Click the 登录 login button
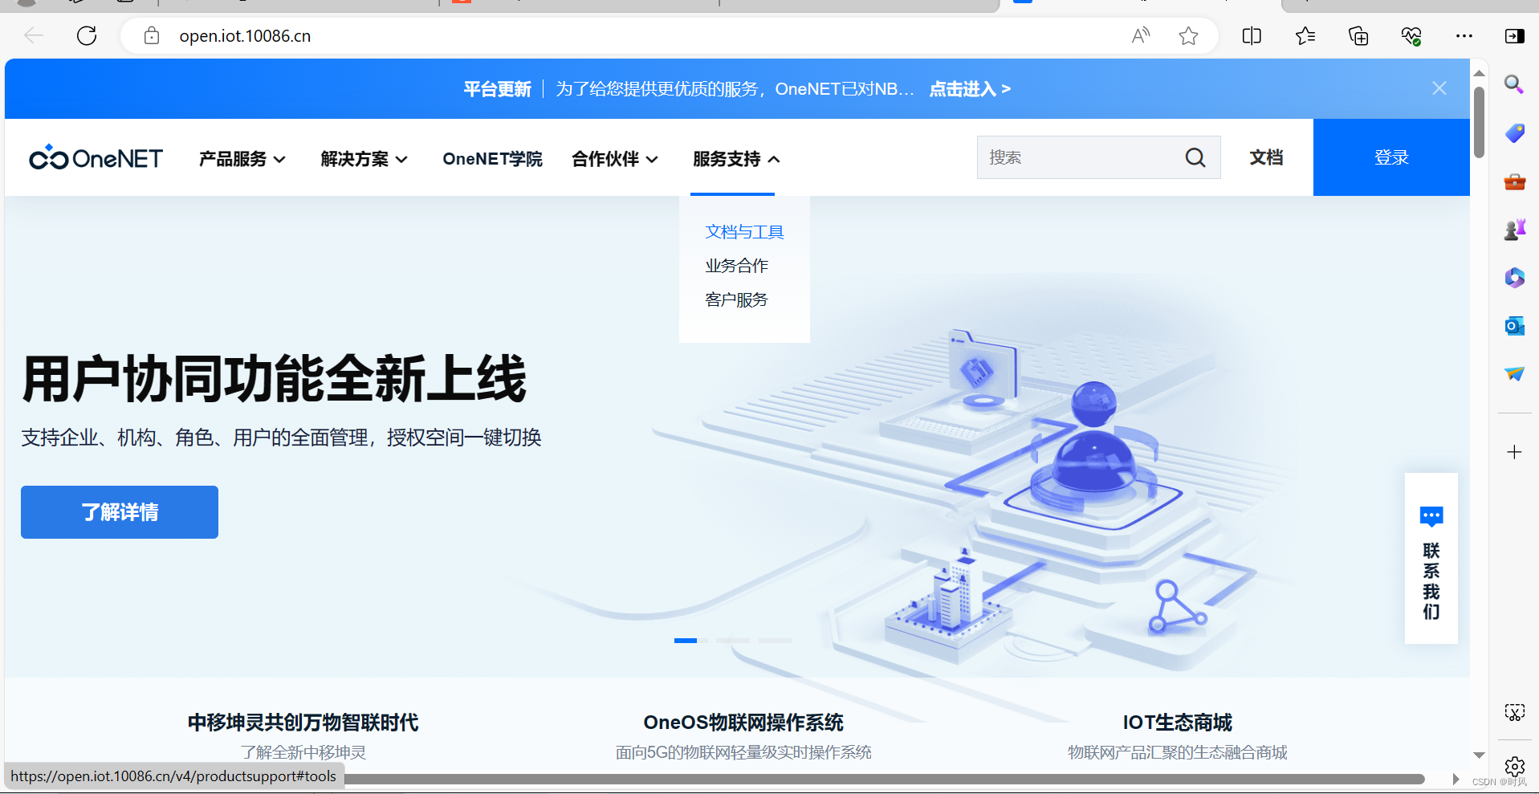 click(x=1391, y=157)
